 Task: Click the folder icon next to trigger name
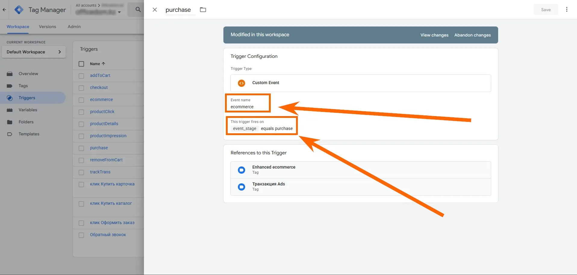point(203,10)
